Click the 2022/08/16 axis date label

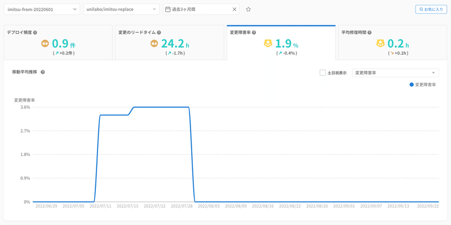coord(263,206)
